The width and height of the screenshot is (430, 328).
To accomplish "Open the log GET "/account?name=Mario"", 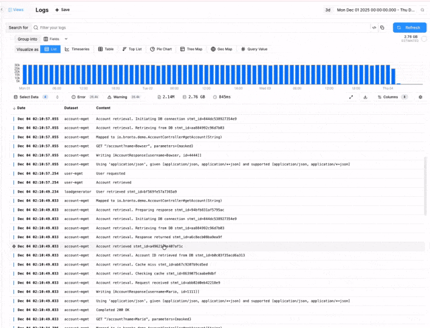I will tap(218, 319).
